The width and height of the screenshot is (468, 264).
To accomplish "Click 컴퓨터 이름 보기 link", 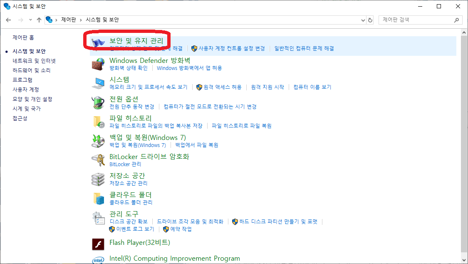I will [x=312, y=87].
